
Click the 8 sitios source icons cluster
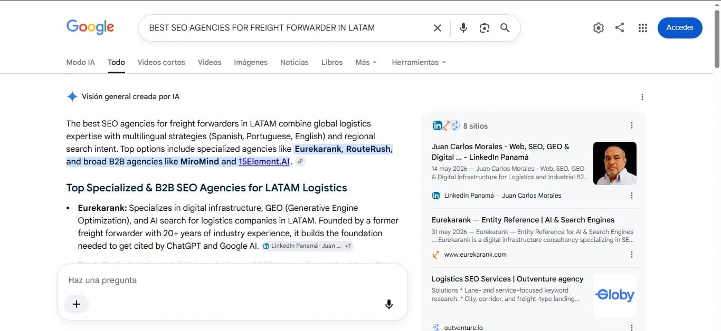[446, 125]
